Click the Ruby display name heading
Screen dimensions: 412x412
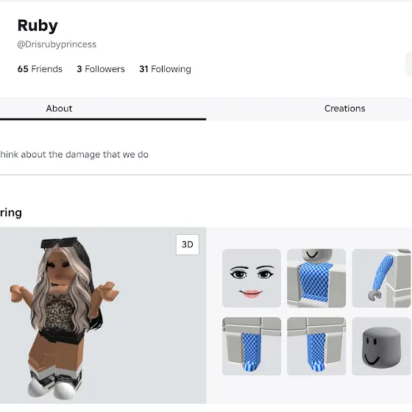pyautogui.click(x=38, y=26)
